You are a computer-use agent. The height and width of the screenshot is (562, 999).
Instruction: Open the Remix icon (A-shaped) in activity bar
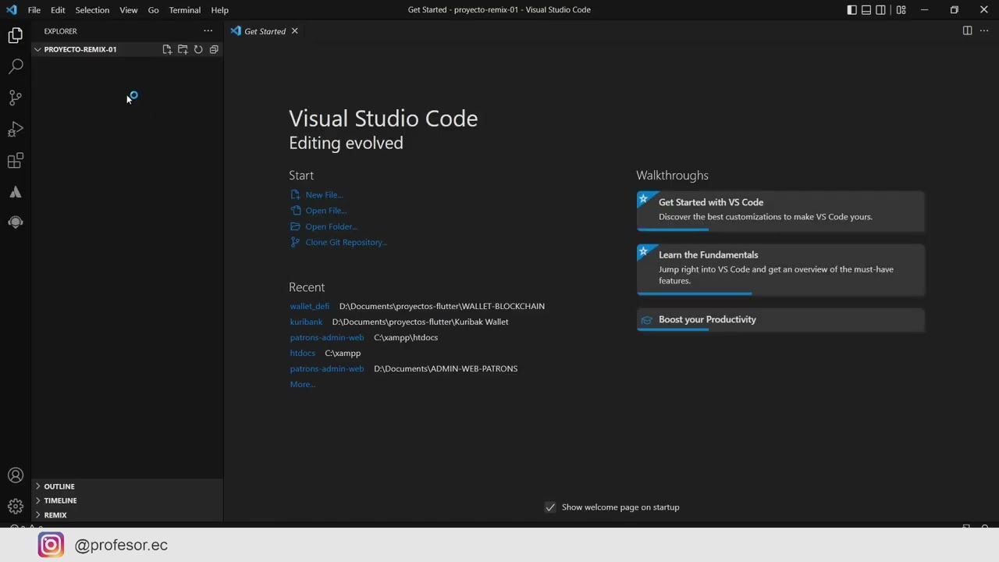tap(16, 192)
